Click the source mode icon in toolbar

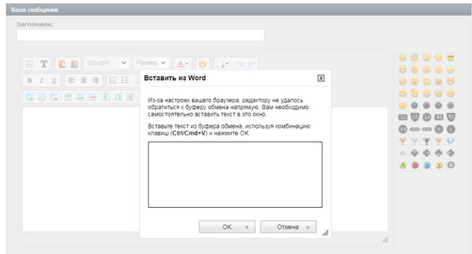pos(29,64)
